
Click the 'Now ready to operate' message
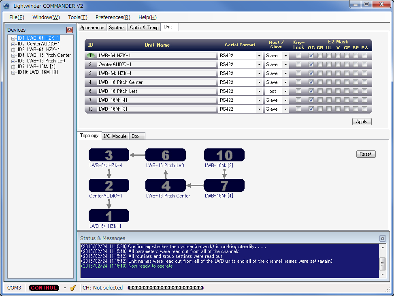pos(151,266)
